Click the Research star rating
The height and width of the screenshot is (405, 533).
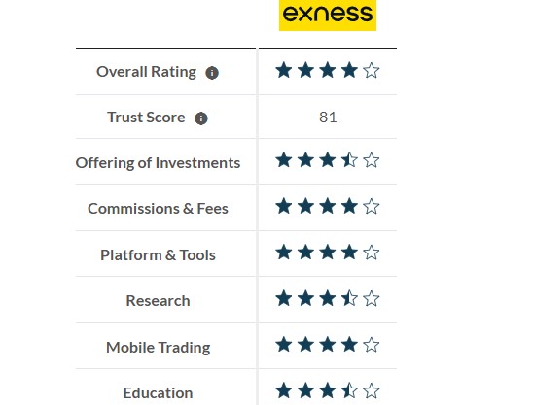click(328, 299)
